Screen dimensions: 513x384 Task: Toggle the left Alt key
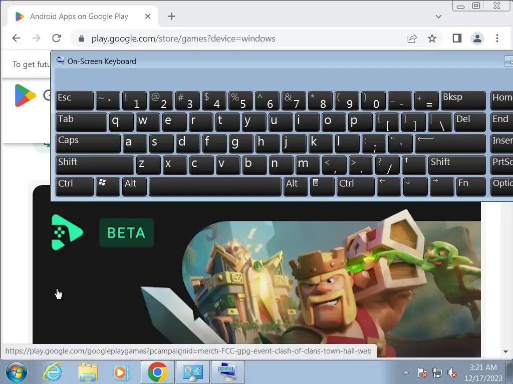coord(134,187)
